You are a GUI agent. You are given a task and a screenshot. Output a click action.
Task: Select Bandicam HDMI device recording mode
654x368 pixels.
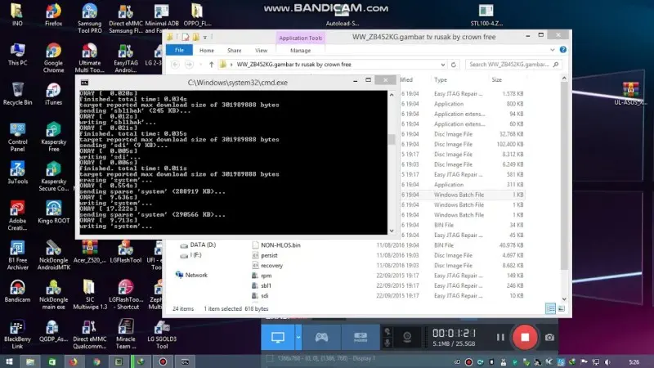361,337
